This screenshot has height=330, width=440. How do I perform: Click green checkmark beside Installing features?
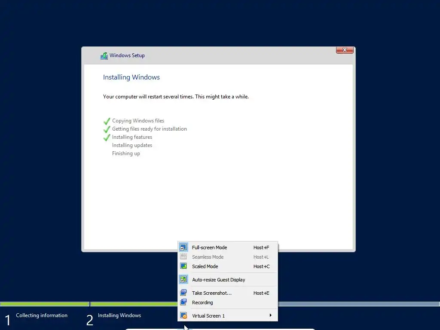pos(107,137)
